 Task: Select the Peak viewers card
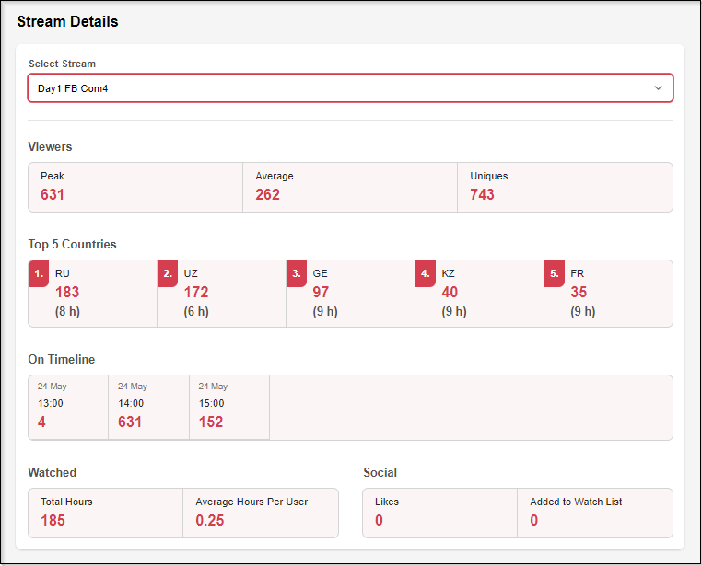(135, 187)
